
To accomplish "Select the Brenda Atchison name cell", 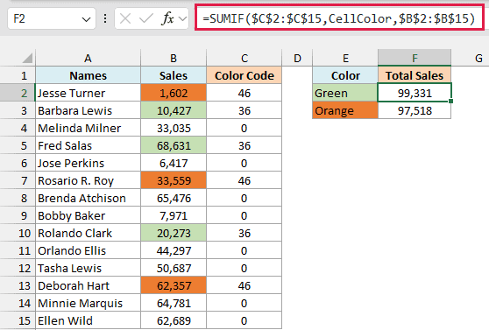I will 88,198.
